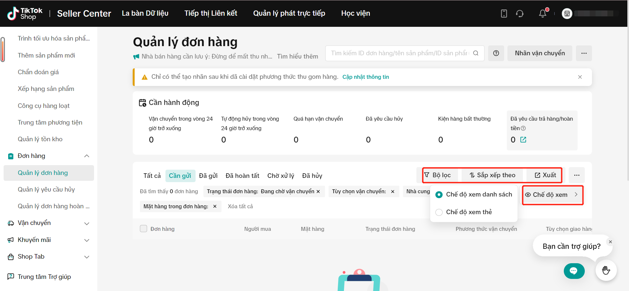Switch to the Đã hủy tab
Screen dimensions: 629x291
coord(312,176)
